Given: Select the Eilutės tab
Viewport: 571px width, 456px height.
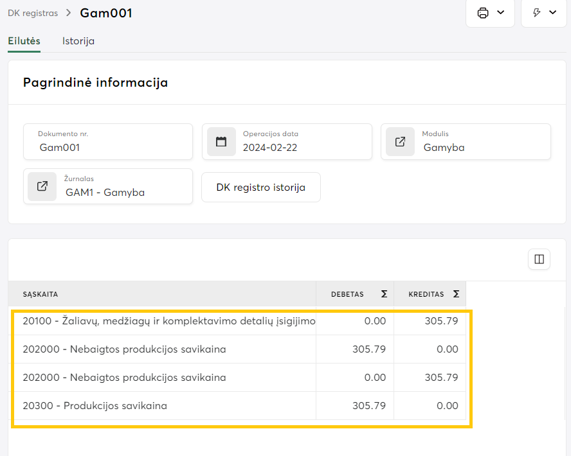Looking at the screenshot, I should tap(24, 41).
